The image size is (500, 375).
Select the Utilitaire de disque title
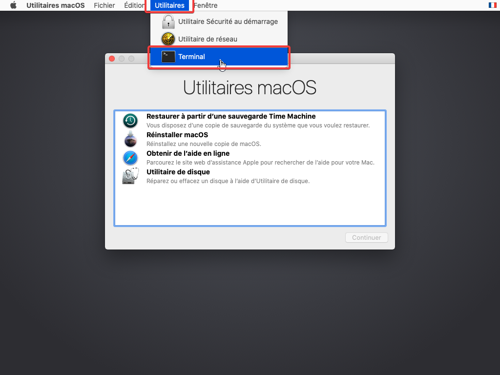pos(178,172)
